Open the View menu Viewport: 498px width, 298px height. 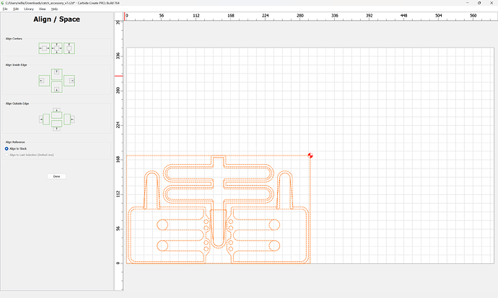[43, 9]
